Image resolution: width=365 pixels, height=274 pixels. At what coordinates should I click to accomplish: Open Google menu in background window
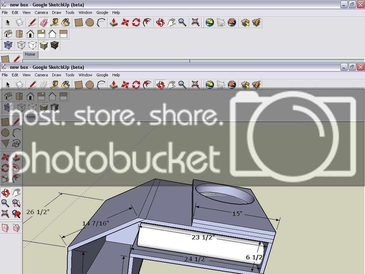click(x=102, y=12)
